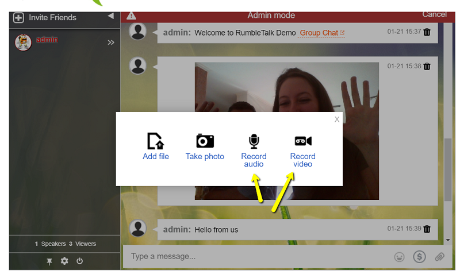The width and height of the screenshot is (460, 274).
Task: Delete the photo message at 15:38
Action: (427, 67)
